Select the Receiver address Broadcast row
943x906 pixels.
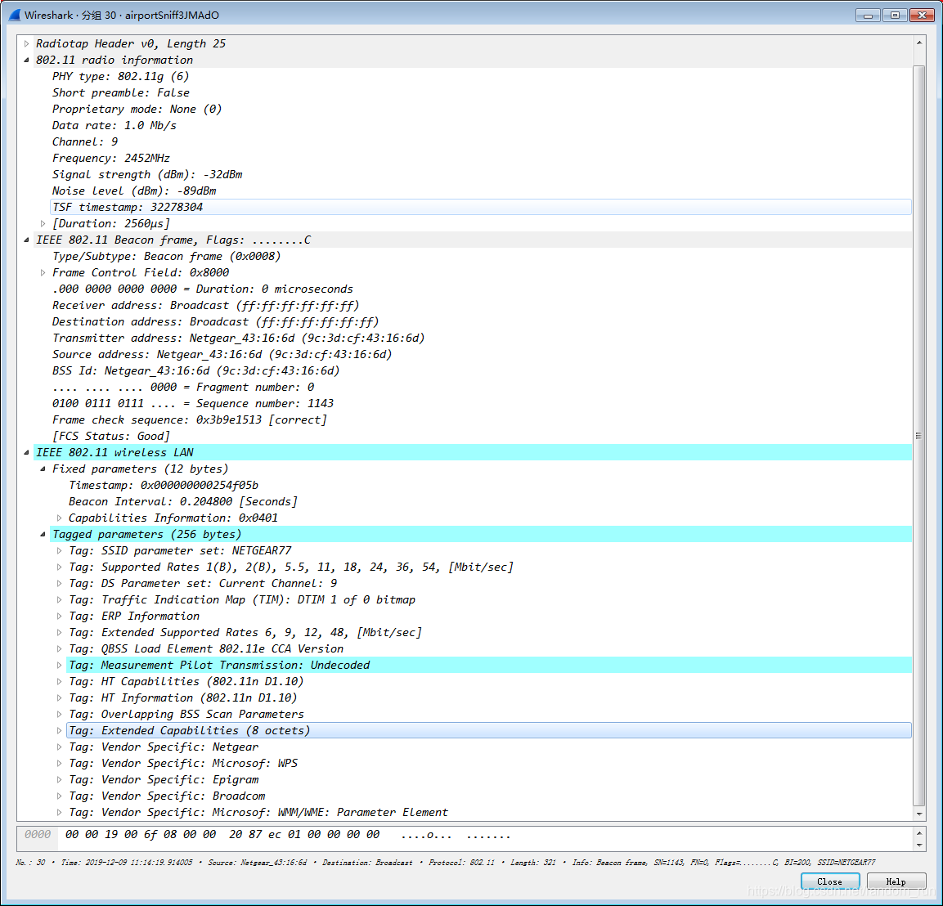[481, 305]
